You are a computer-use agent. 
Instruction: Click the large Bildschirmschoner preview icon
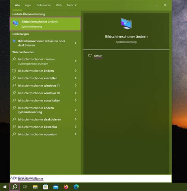click(126, 24)
